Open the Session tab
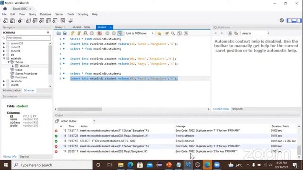Image resolution: width=303 pixels, height=170 pixels. [x=25, y=156]
